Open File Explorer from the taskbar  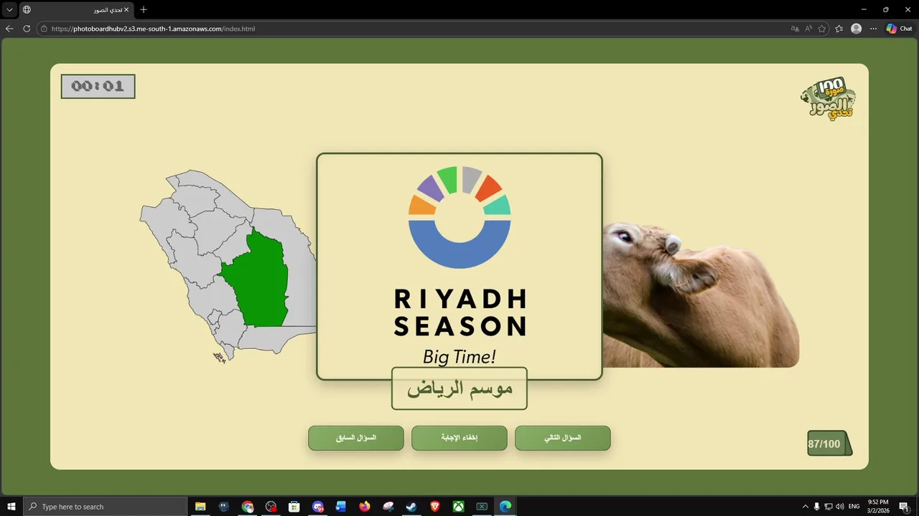(x=200, y=507)
